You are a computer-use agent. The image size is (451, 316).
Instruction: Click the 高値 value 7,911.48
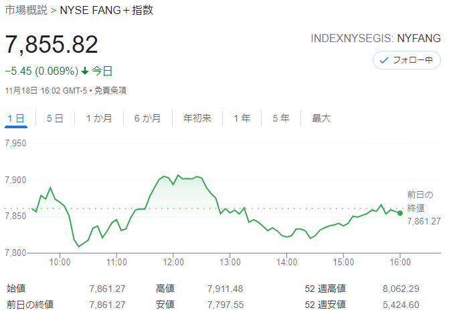coord(225,289)
